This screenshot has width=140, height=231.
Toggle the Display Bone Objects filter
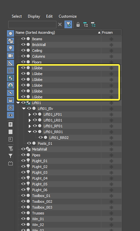click(x=10, y=93)
